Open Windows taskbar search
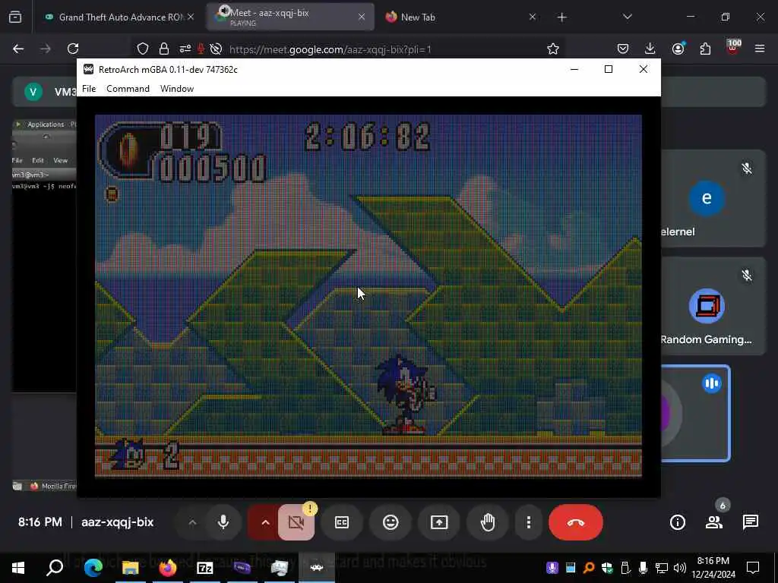The image size is (778, 583). (x=55, y=568)
